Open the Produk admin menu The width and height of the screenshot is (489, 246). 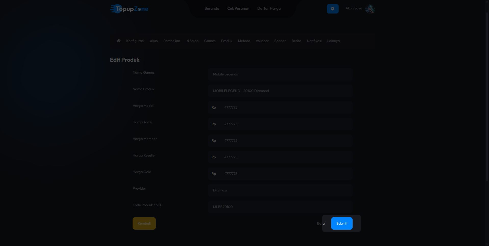226,41
